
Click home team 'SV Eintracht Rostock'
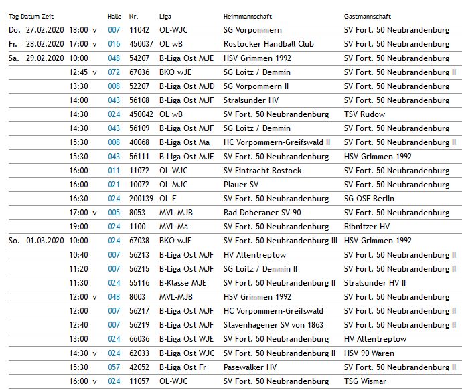(262, 171)
